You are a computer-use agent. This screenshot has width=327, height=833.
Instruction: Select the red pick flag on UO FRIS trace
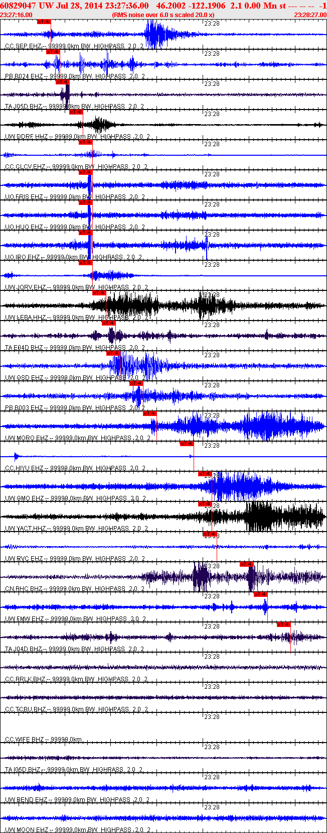pos(86,172)
